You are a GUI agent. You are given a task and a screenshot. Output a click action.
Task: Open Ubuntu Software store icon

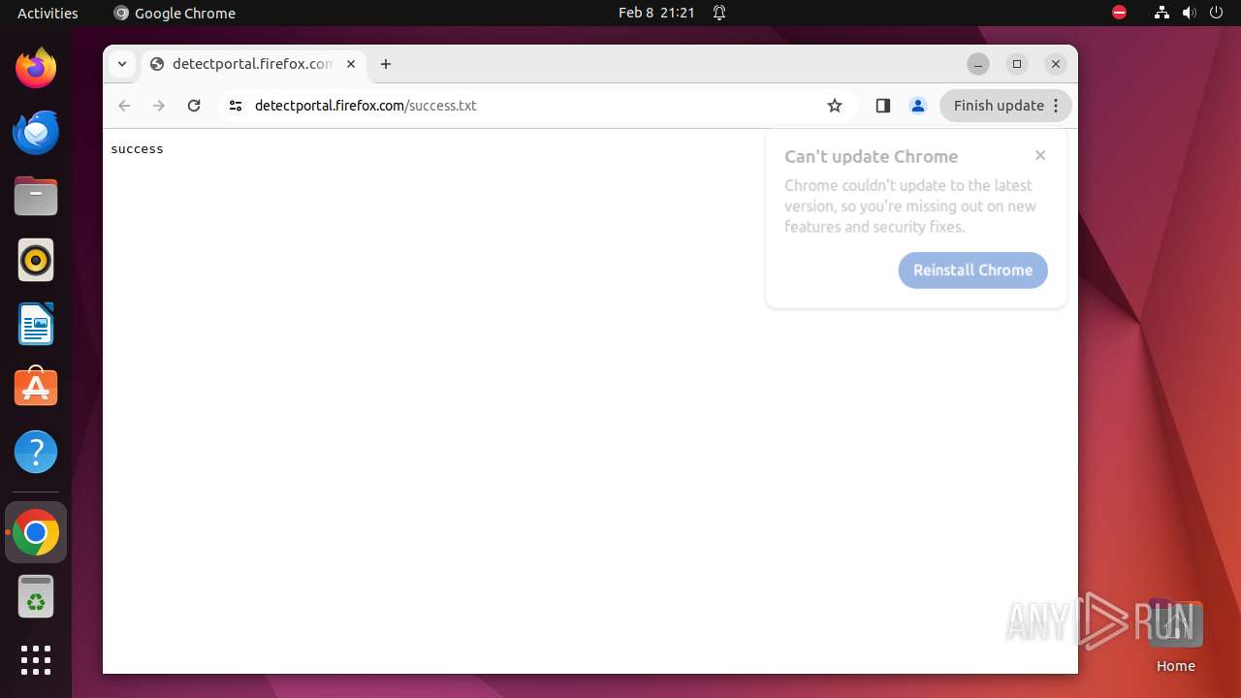coord(36,388)
